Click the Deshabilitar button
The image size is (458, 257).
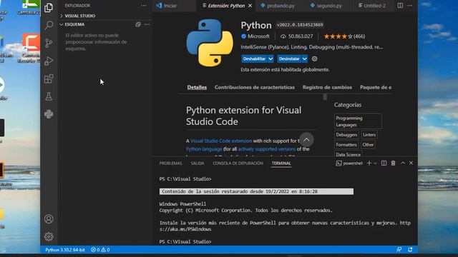click(x=254, y=59)
